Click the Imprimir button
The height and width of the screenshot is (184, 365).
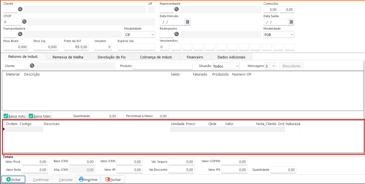click(88, 180)
